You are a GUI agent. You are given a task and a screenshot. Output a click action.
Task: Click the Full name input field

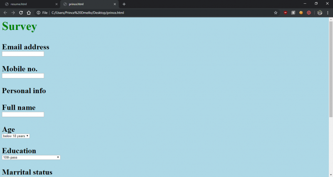pos(23,114)
